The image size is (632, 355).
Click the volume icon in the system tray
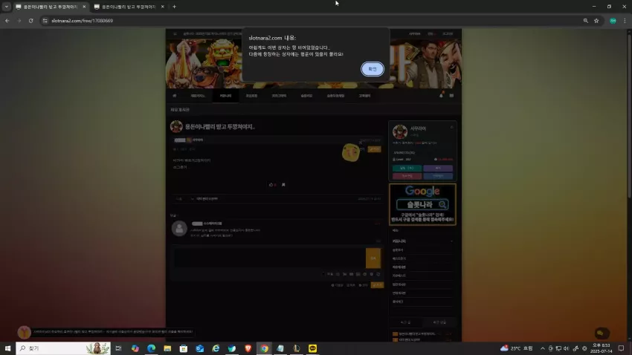click(x=566, y=348)
